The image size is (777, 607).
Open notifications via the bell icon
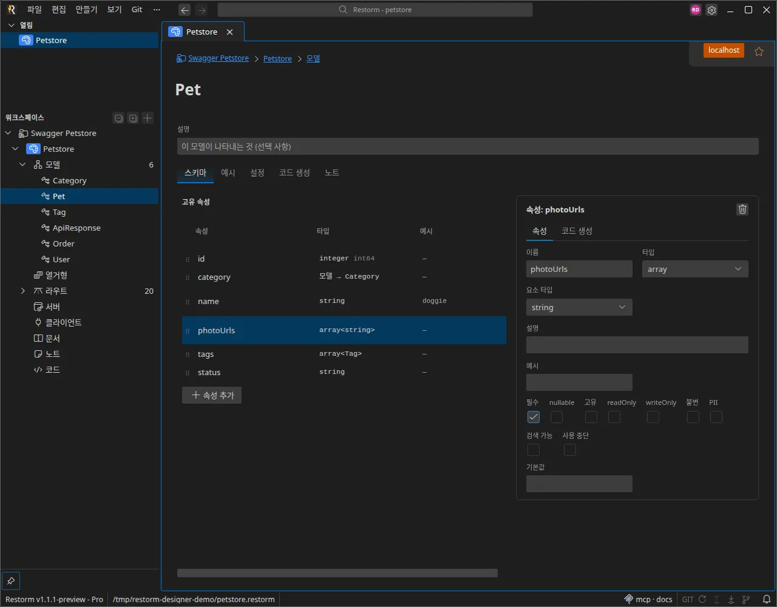pos(767,599)
